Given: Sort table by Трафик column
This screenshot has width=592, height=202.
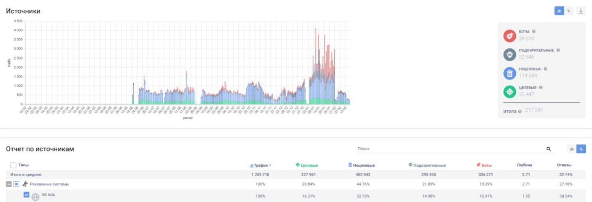Looking at the screenshot, I should coord(261,165).
